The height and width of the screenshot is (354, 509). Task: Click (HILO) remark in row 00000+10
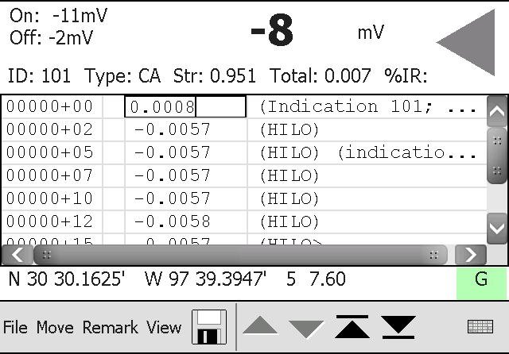click(x=367, y=198)
